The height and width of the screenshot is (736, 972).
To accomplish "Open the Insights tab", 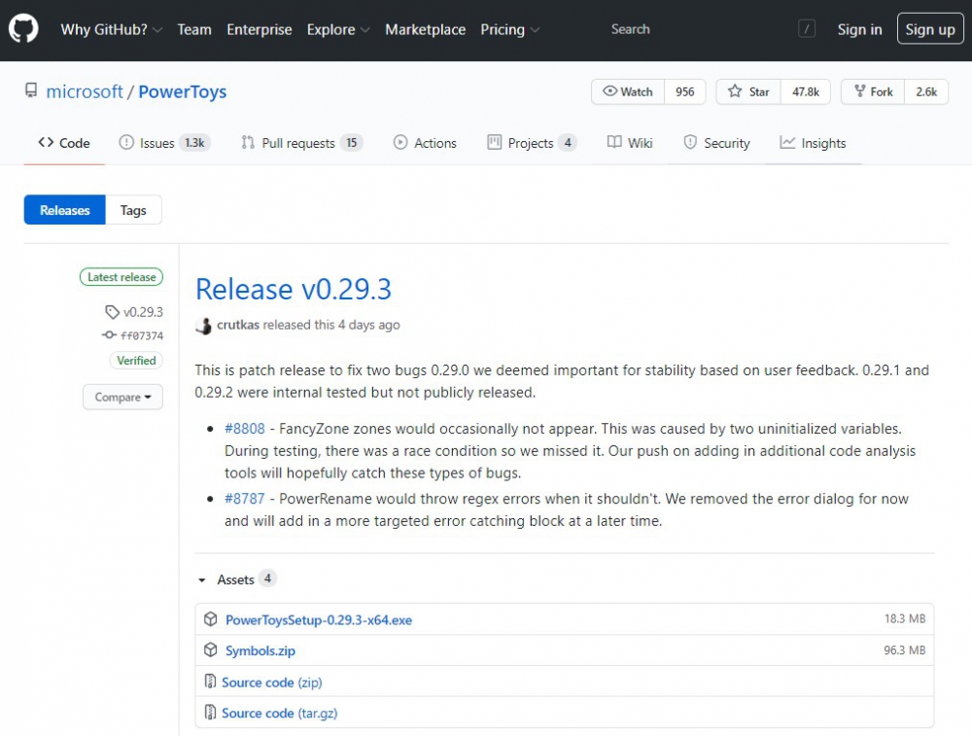I will point(813,143).
